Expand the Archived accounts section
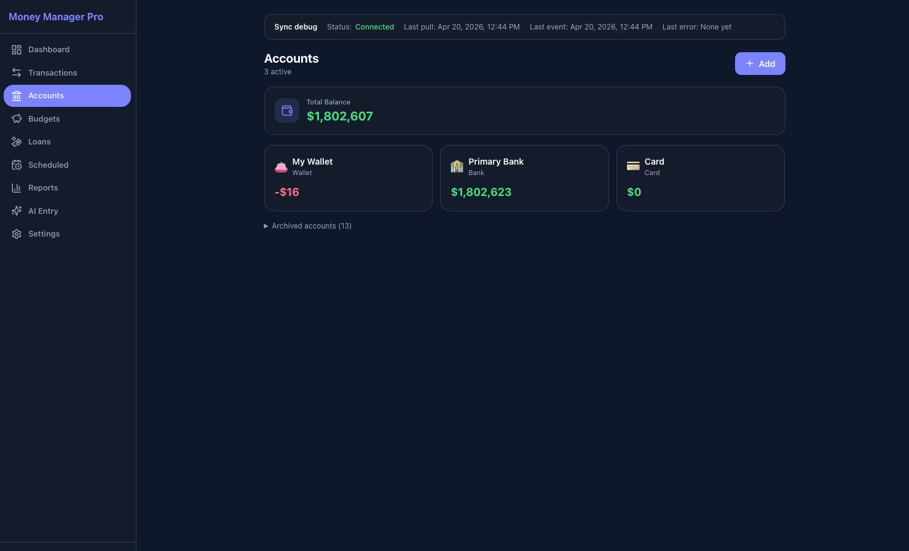Image resolution: width=909 pixels, height=551 pixels. [307, 226]
